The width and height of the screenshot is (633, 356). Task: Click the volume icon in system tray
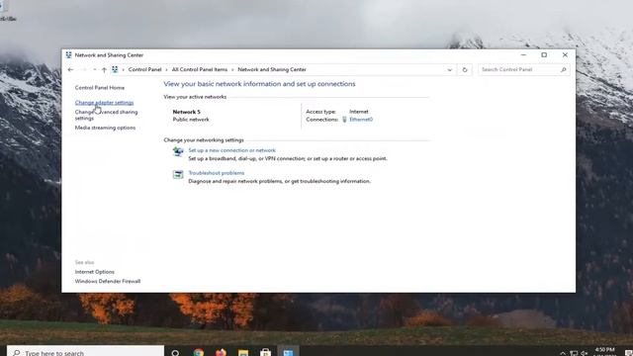tap(585, 353)
